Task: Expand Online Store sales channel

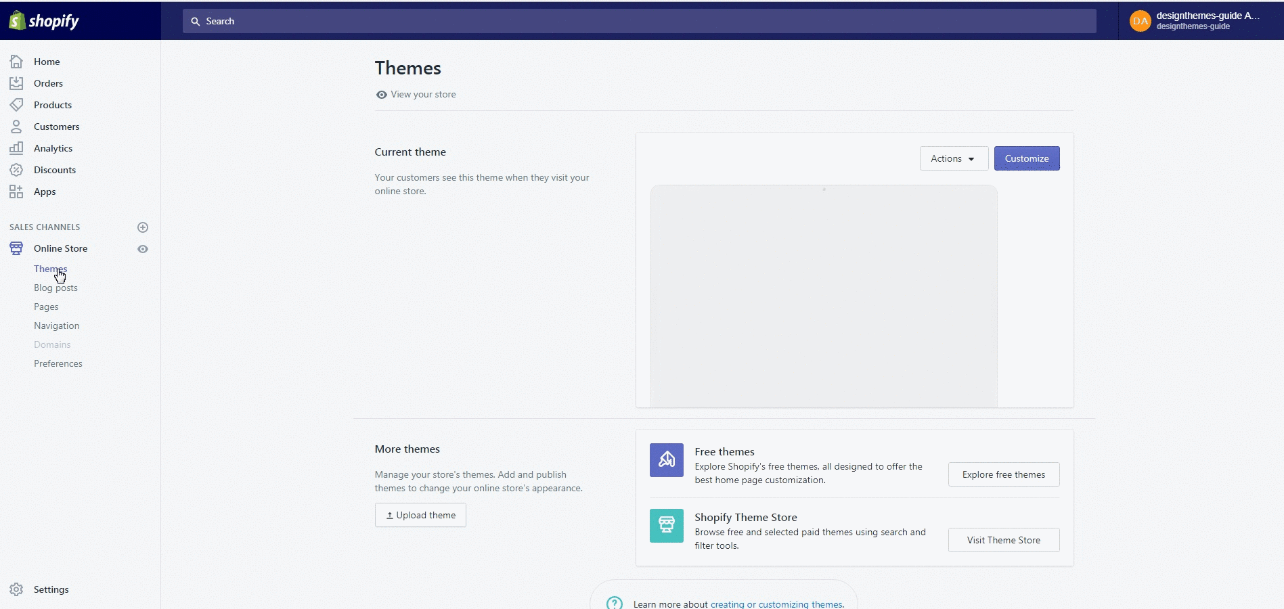Action: click(60, 248)
